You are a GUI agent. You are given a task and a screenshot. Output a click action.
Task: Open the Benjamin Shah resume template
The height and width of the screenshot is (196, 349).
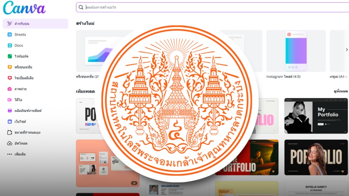click(x=177, y=189)
